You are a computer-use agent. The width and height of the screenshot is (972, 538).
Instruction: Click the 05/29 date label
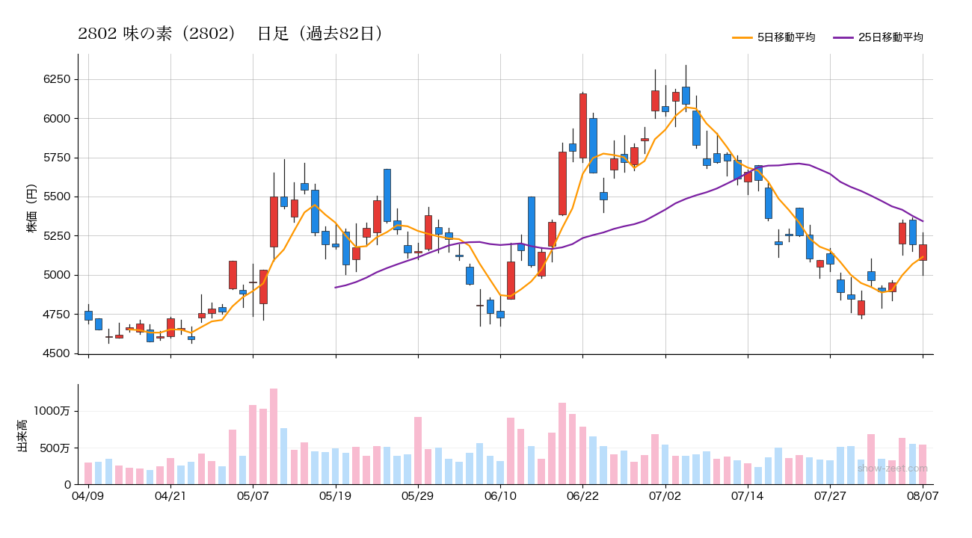(418, 495)
